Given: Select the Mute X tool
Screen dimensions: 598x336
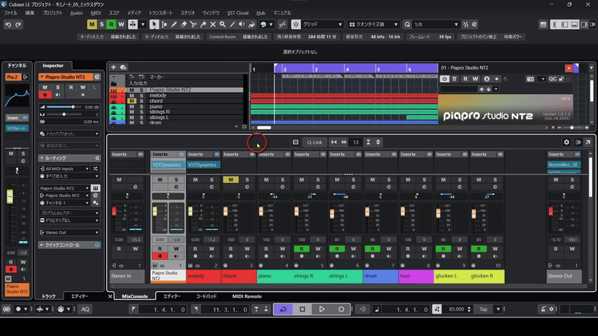Looking at the screenshot, I should [213, 25].
